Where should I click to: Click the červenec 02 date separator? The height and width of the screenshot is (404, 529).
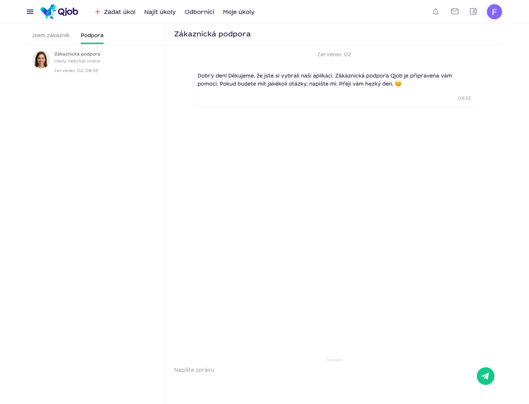coord(334,54)
